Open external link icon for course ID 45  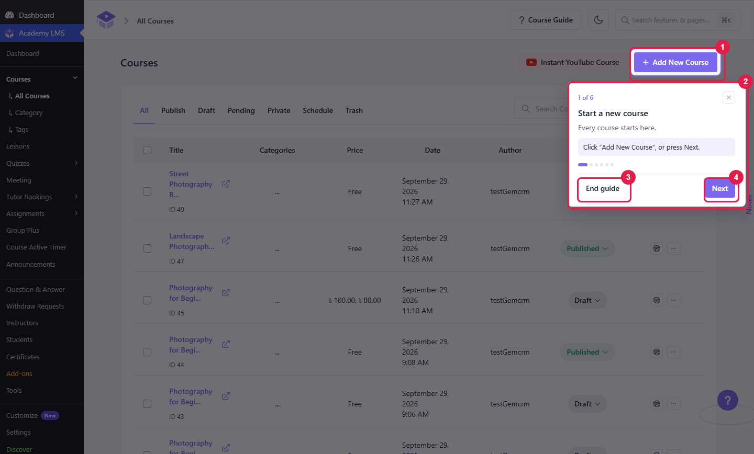tap(226, 293)
